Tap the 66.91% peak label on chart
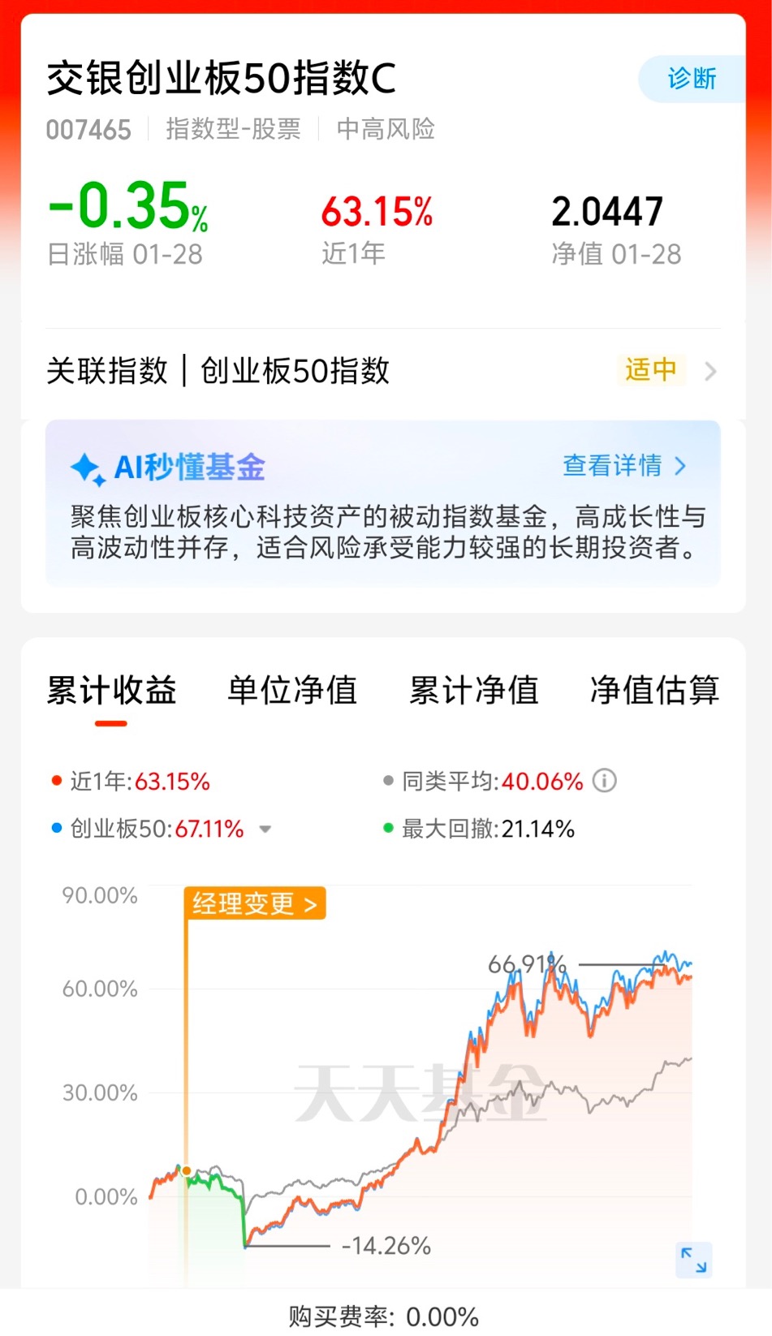772x1336 pixels. click(528, 964)
